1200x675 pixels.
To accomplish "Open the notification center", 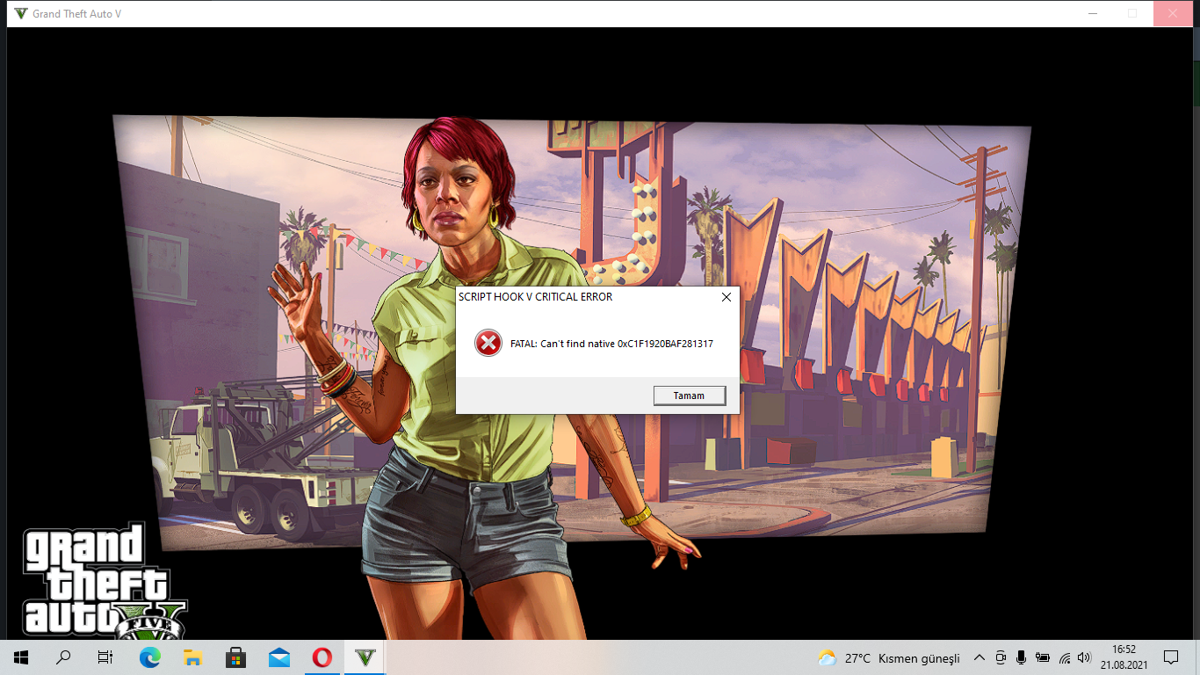I will [1171, 657].
